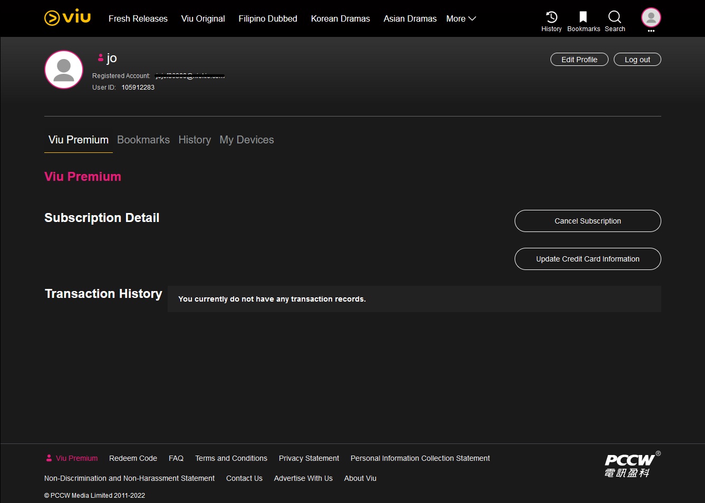The height and width of the screenshot is (503, 705).
Task: Browse Filipino Dubbed shows
Action: point(268,18)
